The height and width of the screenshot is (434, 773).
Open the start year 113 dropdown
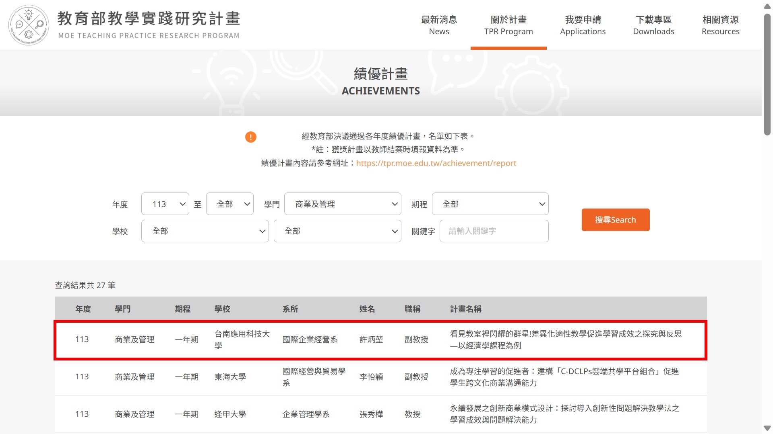coord(165,204)
